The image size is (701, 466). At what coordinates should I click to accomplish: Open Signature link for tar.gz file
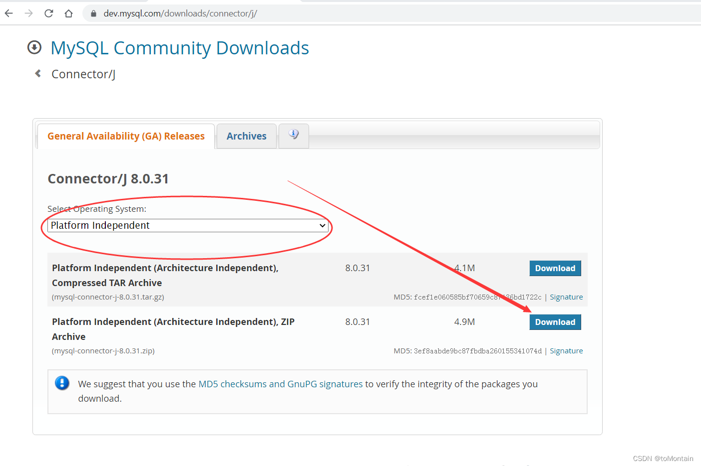coord(566,297)
